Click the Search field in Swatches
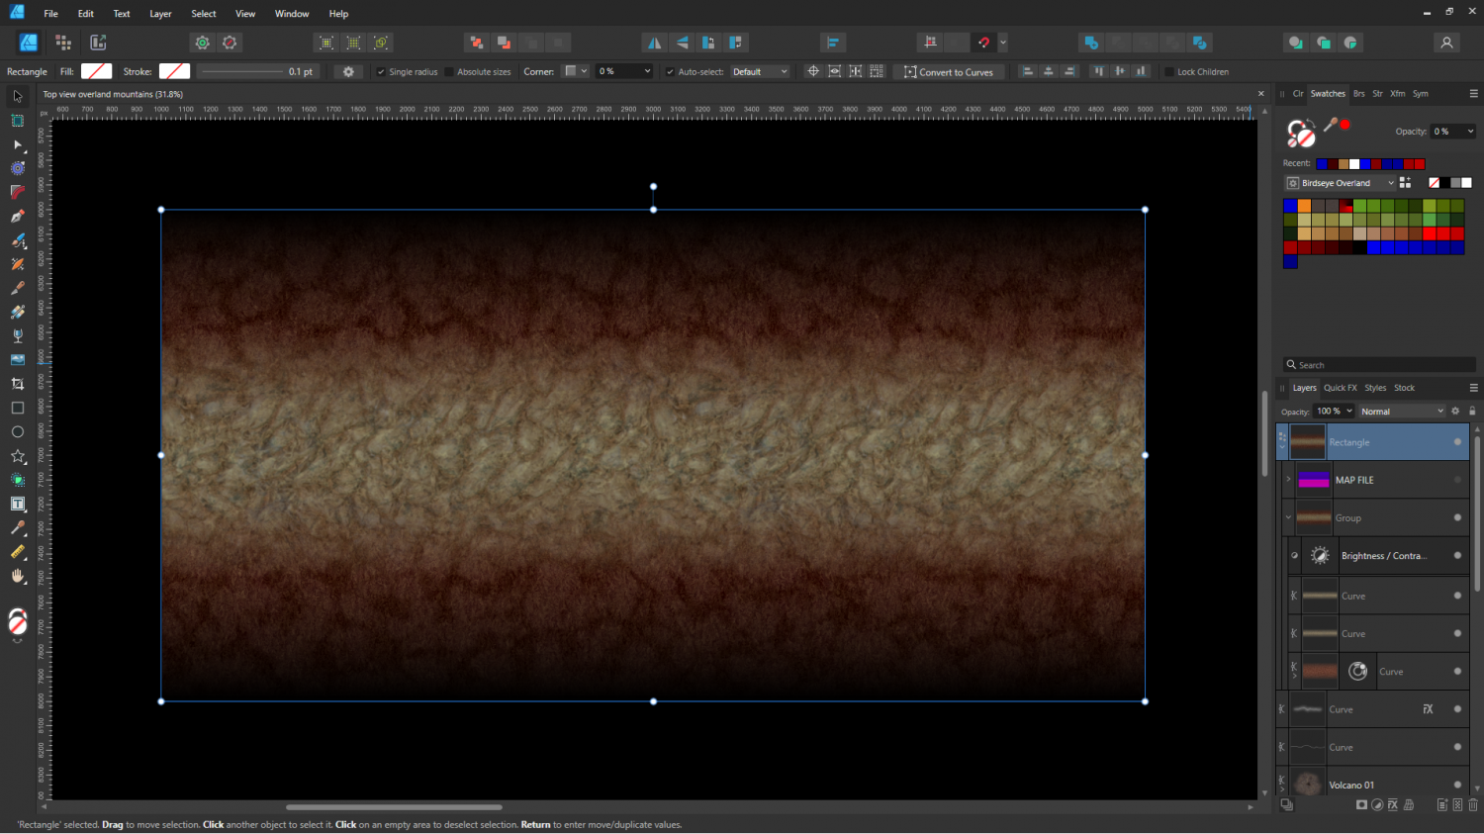Viewport: 1484px width, 834px height. coord(1379,365)
